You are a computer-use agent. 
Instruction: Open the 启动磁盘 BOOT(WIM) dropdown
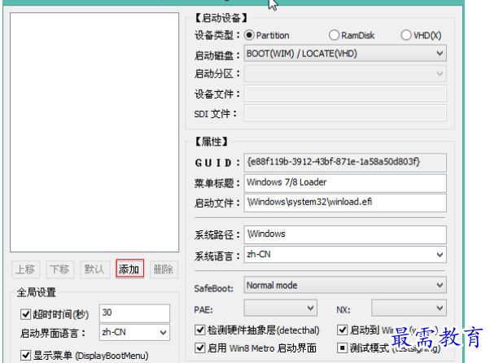[345, 54]
